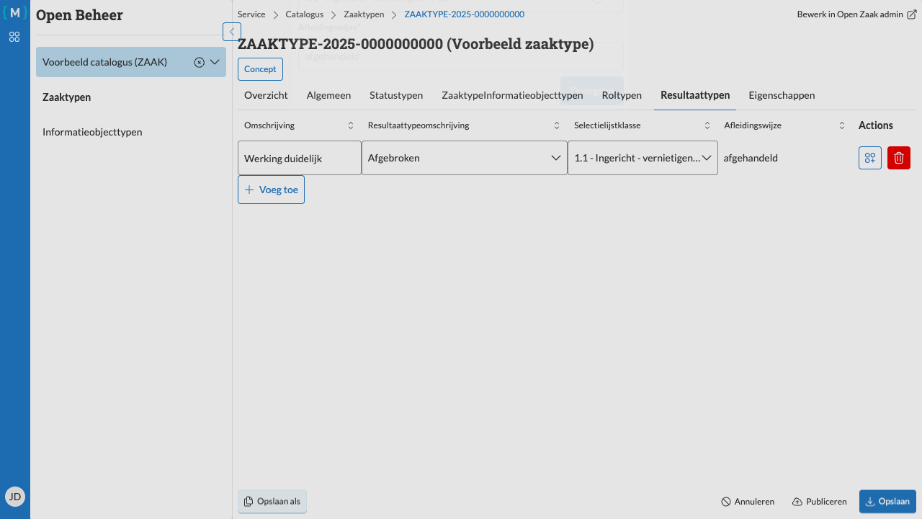Screen dimensions: 922x519
Task: Open the Afgebroken resultaattype dropdown
Action: point(465,158)
